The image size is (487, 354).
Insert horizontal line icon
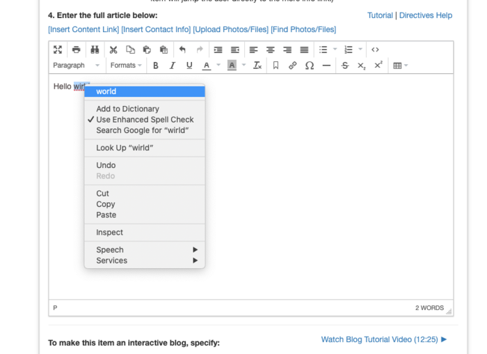(x=326, y=66)
